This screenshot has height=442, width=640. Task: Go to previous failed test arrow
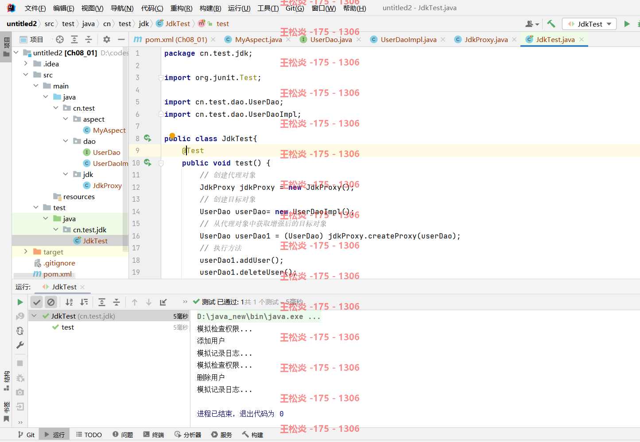pyautogui.click(x=135, y=302)
